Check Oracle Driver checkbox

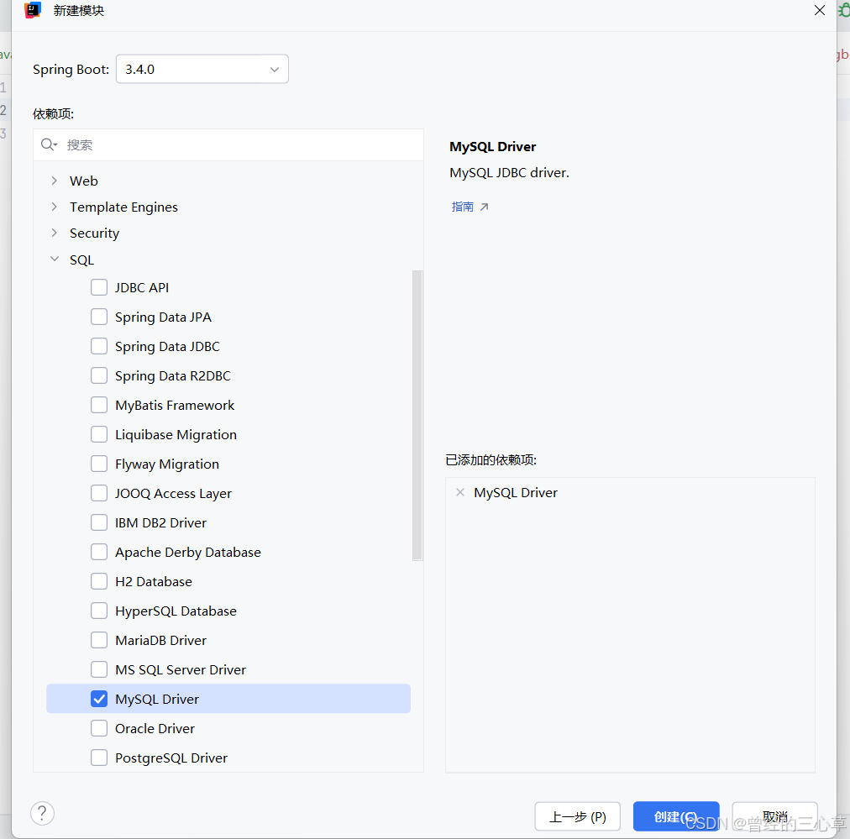click(99, 728)
